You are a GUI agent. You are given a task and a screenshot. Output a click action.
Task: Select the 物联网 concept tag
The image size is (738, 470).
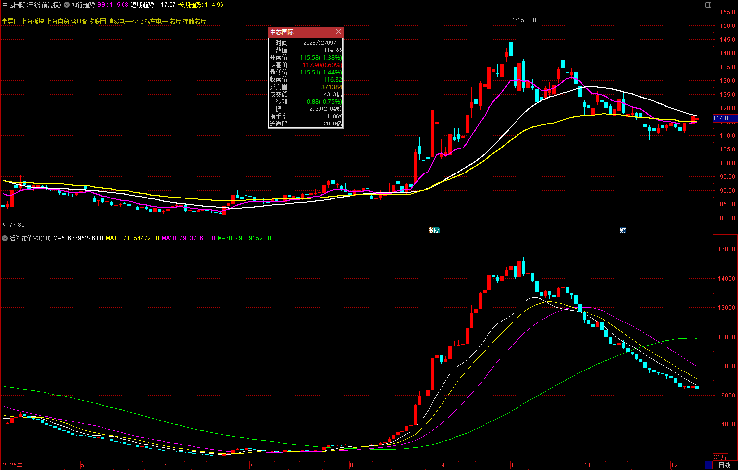(97, 21)
